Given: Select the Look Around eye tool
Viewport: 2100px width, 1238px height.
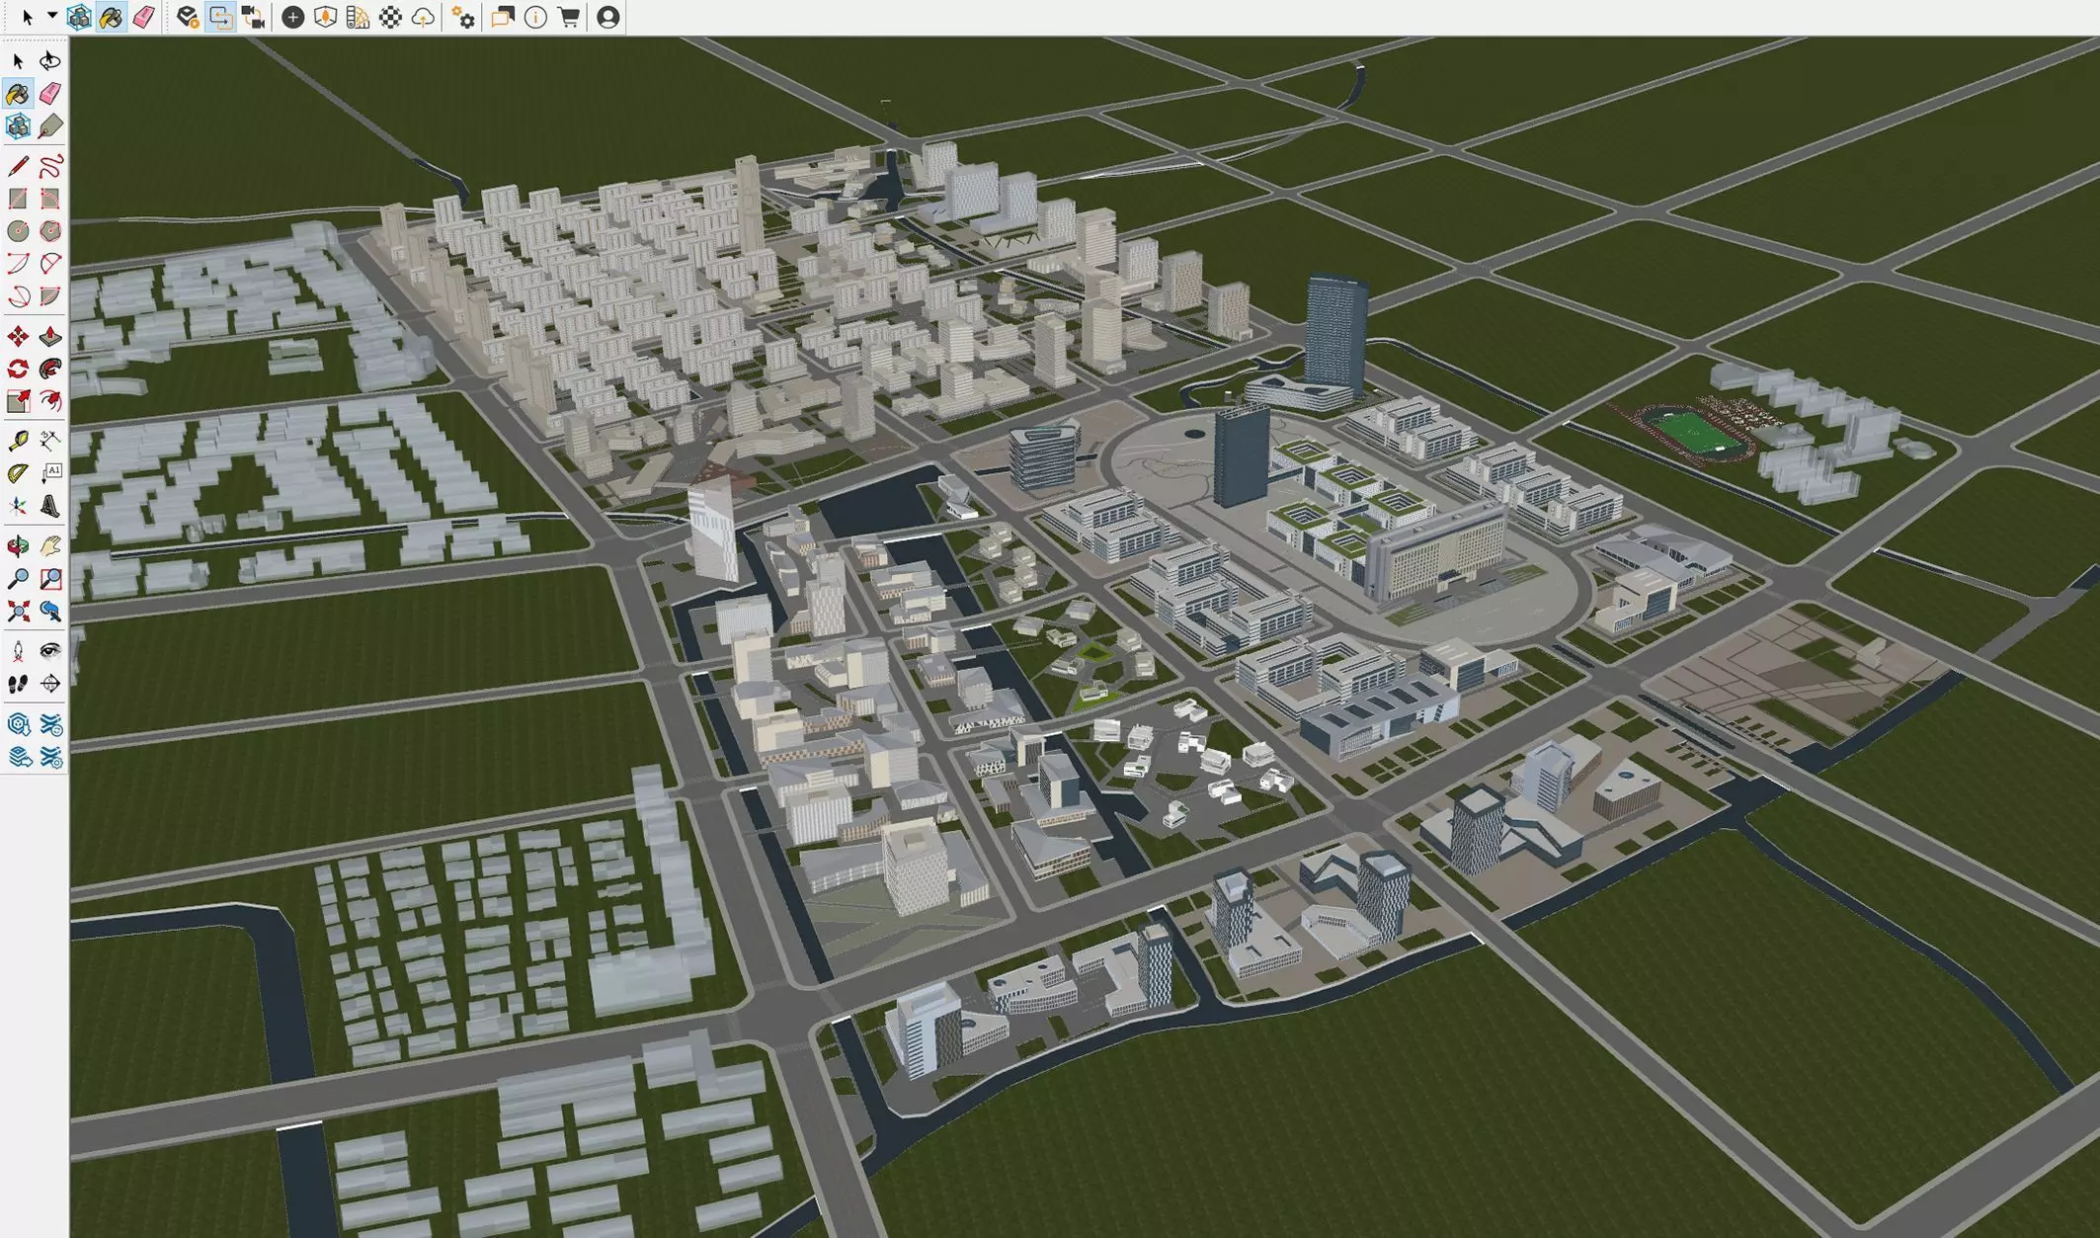Looking at the screenshot, I should pos(49,651).
